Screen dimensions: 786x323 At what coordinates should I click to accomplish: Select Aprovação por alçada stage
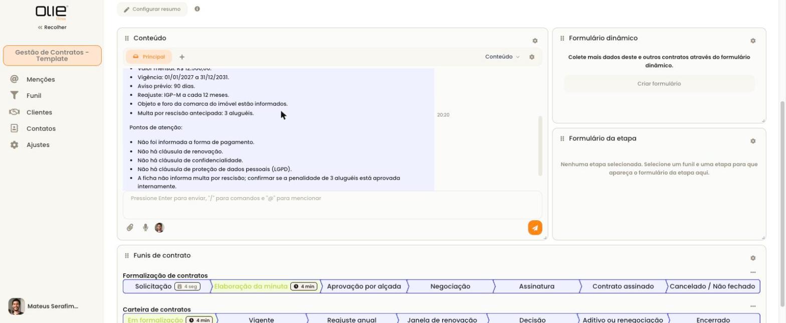click(364, 286)
